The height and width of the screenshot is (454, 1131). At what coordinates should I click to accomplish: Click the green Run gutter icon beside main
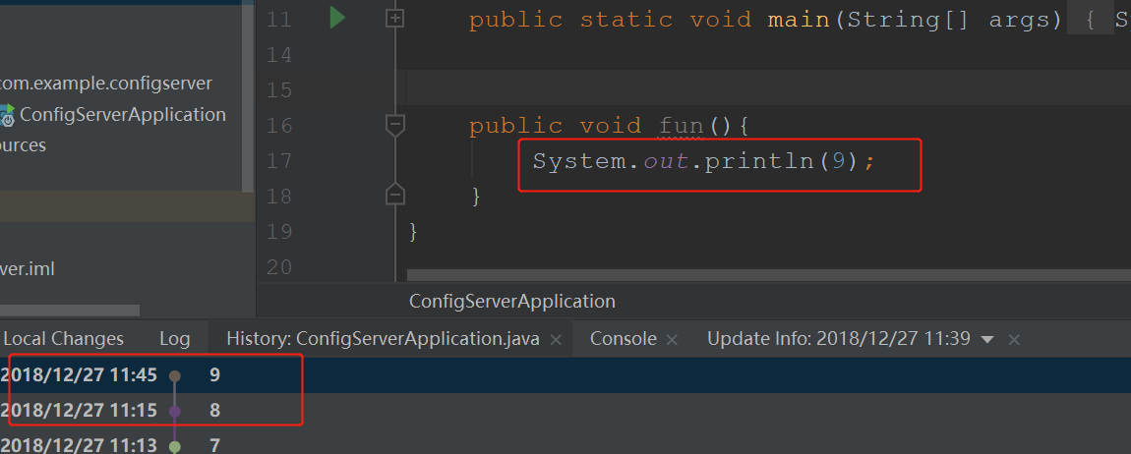click(337, 18)
